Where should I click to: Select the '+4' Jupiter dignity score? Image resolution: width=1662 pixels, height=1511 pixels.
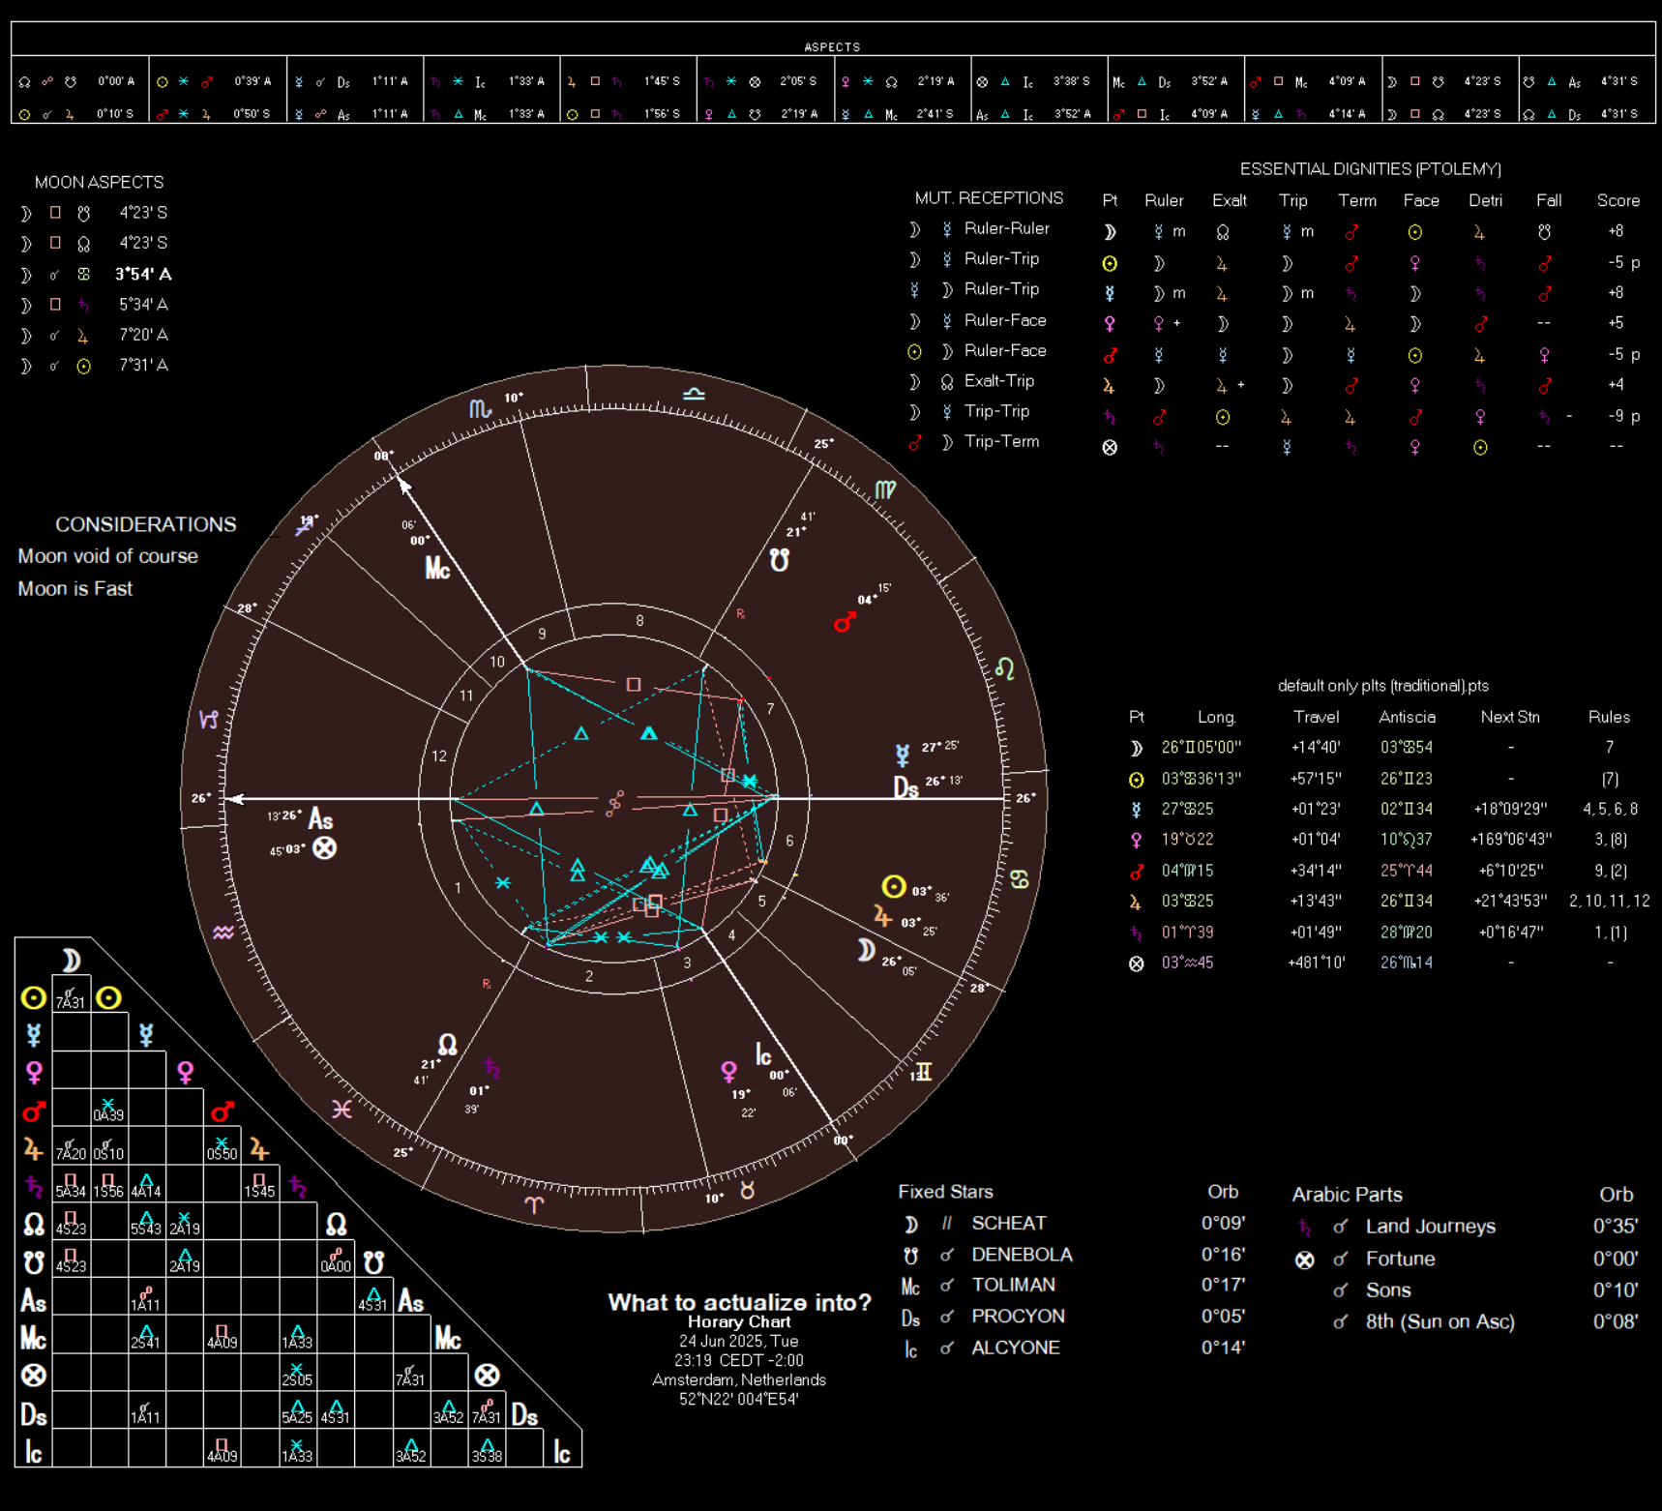pos(1616,384)
